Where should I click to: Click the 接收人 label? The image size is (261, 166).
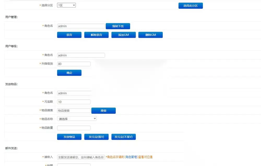click(x=49, y=157)
